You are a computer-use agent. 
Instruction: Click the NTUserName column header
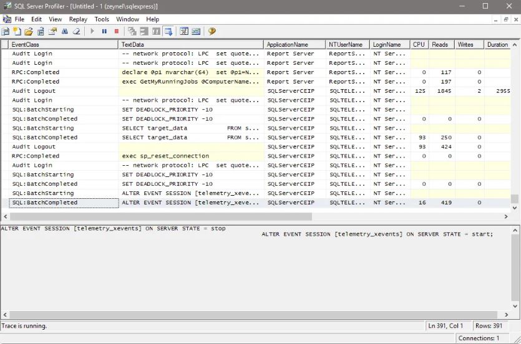(348, 44)
